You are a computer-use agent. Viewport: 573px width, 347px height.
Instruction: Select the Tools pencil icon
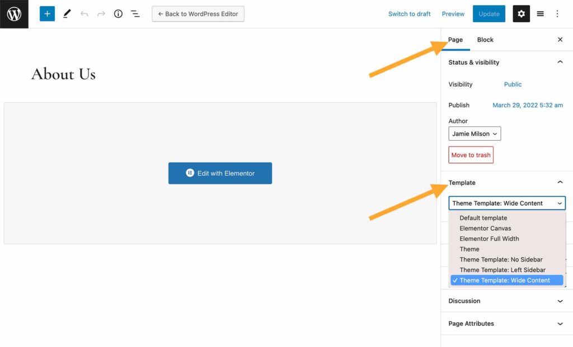pos(67,13)
